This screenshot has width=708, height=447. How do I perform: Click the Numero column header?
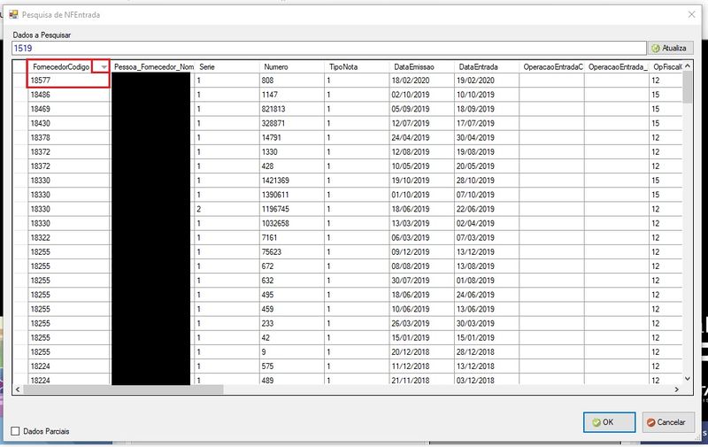[292, 66]
